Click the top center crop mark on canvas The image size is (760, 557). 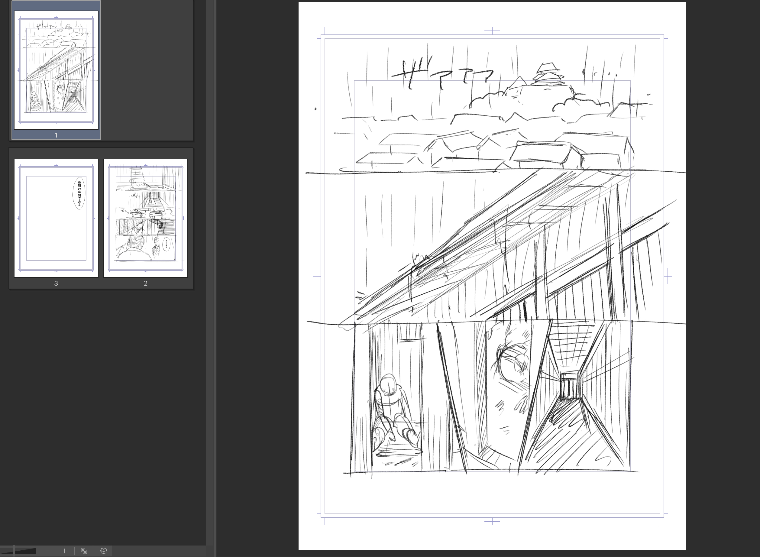point(492,31)
